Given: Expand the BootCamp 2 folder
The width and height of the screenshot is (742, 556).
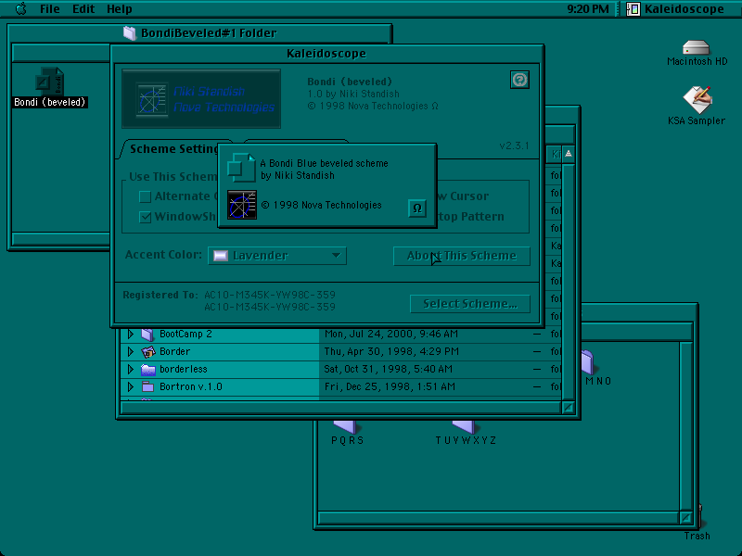Looking at the screenshot, I should [131, 334].
